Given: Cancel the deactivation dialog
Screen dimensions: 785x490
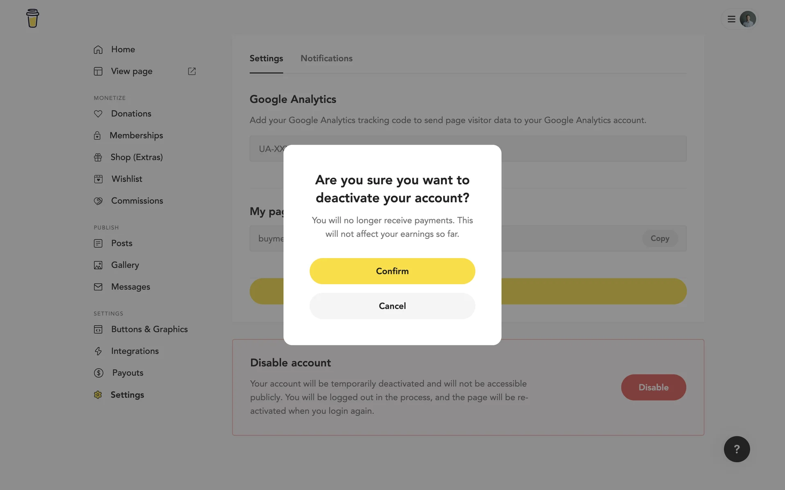Looking at the screenshot, I should click(392, 306).
